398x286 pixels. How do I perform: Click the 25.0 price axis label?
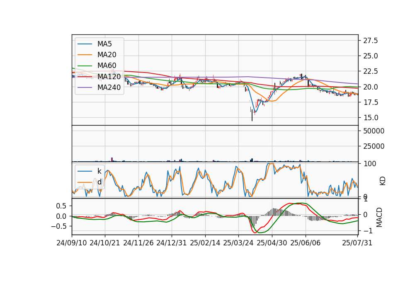coord(370,56)
